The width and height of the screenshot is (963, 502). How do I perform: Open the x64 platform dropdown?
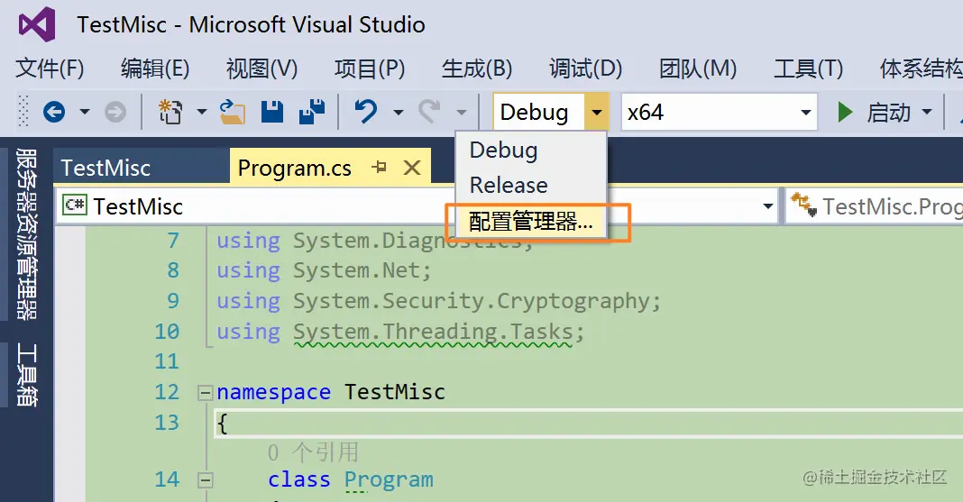tap(720, 112)
